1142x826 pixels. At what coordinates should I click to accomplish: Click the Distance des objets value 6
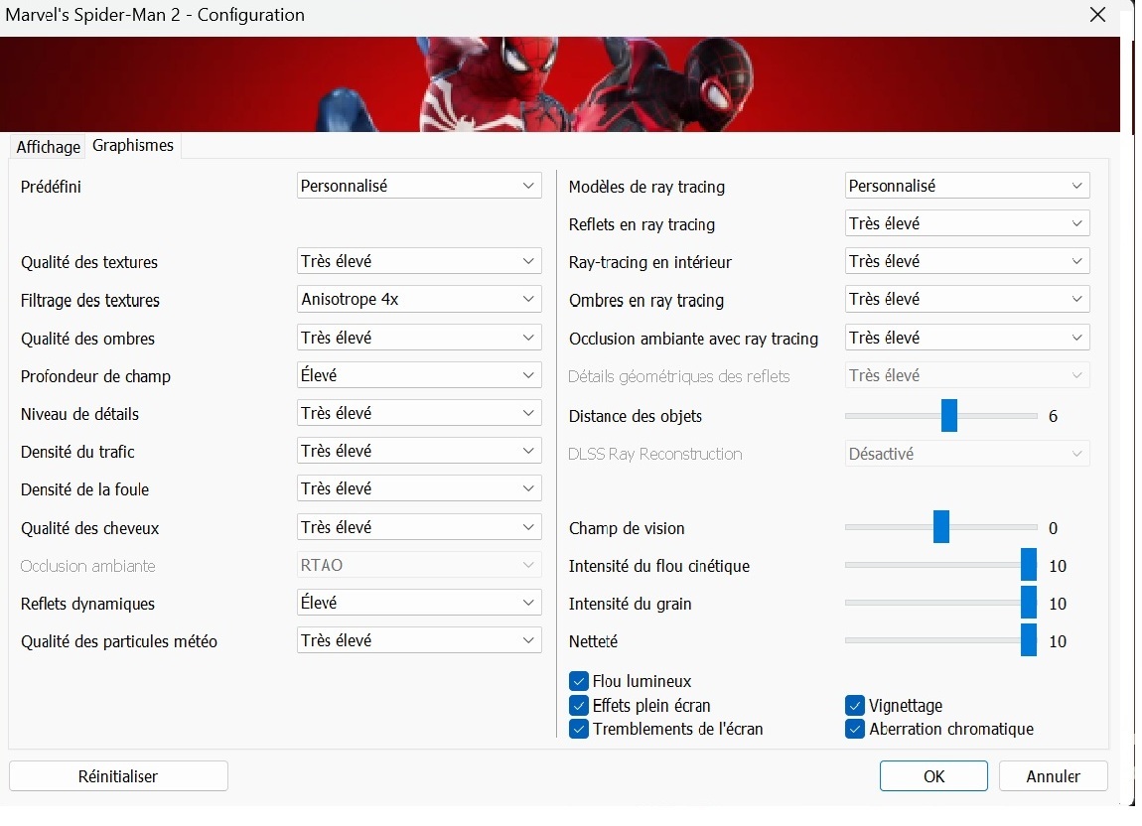(1054, 417)
